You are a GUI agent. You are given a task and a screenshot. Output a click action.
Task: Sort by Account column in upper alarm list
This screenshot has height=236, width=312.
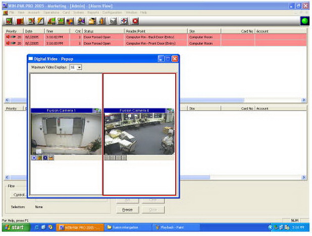click(x=281, y=31)
